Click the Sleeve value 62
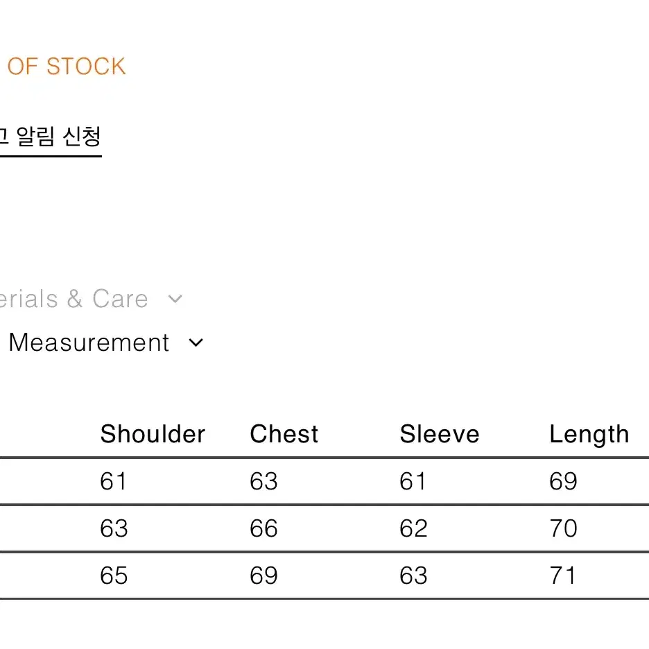This screenshot has height=649, width=649. [x=413, y=528]
